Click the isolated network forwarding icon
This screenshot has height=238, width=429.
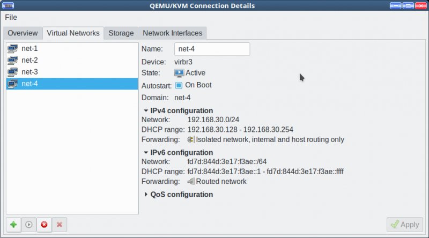pyautogui.click(x=191, y=139)
